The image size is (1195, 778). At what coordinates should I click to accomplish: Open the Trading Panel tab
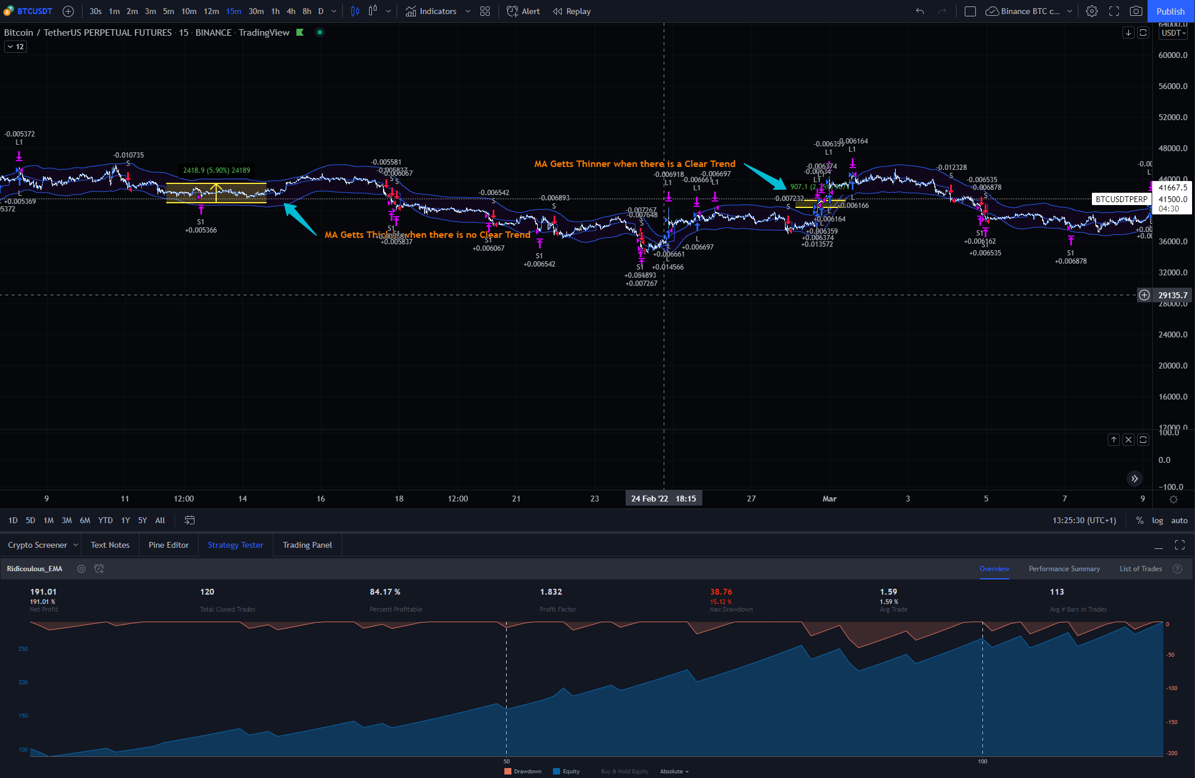[308, 545]
